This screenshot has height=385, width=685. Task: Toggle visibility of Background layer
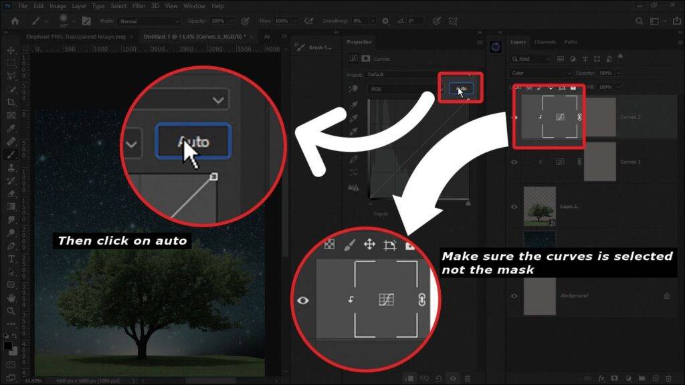point(514,296)
